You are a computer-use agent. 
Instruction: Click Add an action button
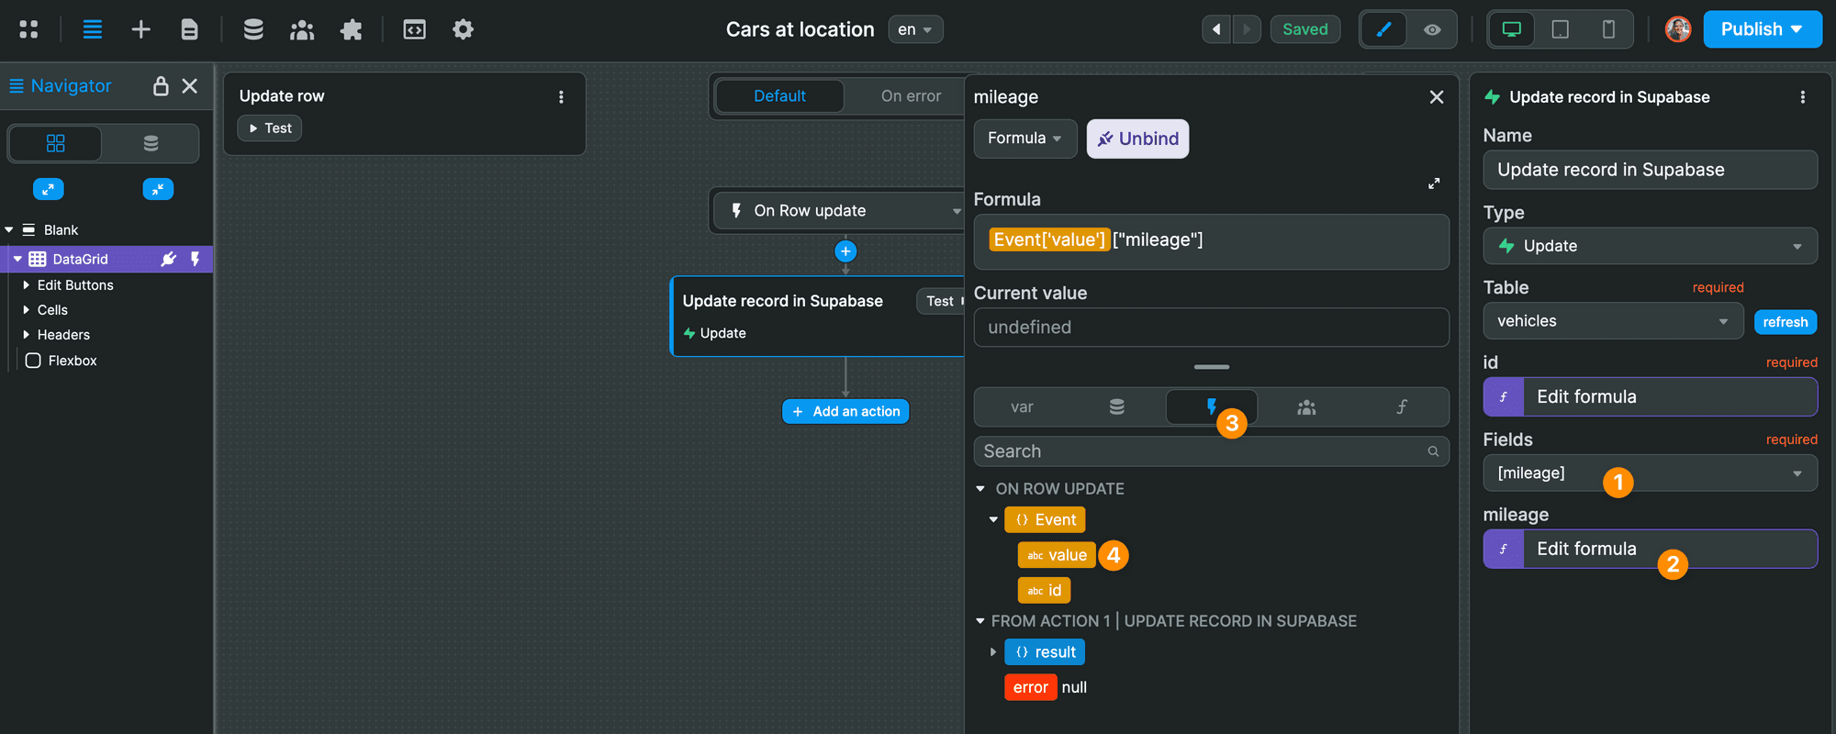click(x=845, y=411)
